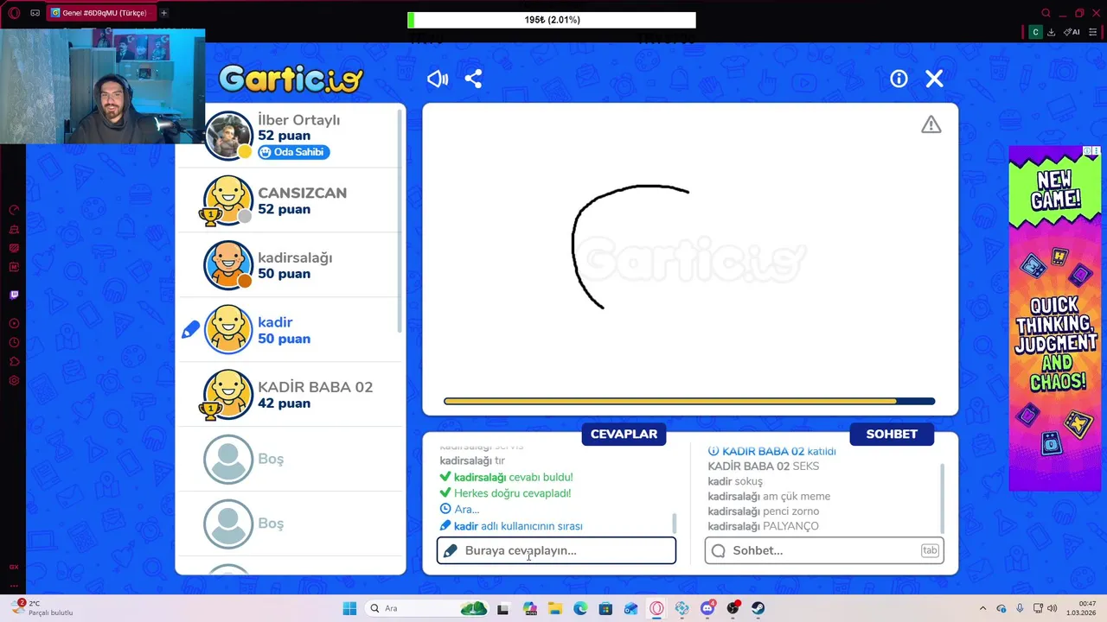Click the taskbar volume speaker icon
The image size is (1107, 622).
point(1053,608)
